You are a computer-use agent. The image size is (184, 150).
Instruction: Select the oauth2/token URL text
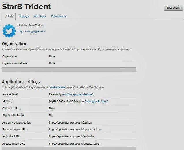click(70, 123)
